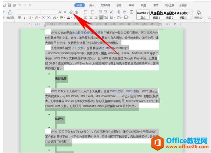Image resolution: width=211 pixels, height=153 pixels.
Task: Apply yellow text highlight color
Action: click(61, 18)
